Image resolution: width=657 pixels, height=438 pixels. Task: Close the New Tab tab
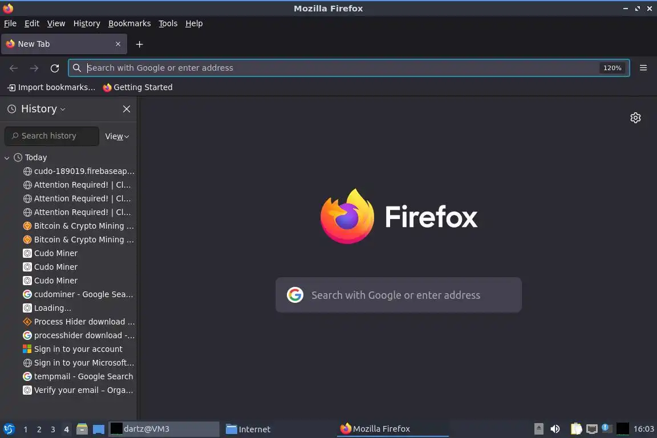(x=118, y=44)
